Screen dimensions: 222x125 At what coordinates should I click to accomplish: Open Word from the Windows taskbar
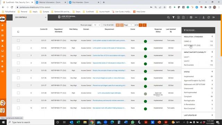[x=126, y=122]
